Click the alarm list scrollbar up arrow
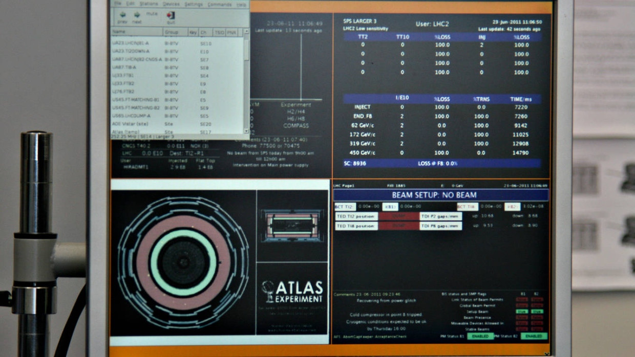 coord(246,32)
